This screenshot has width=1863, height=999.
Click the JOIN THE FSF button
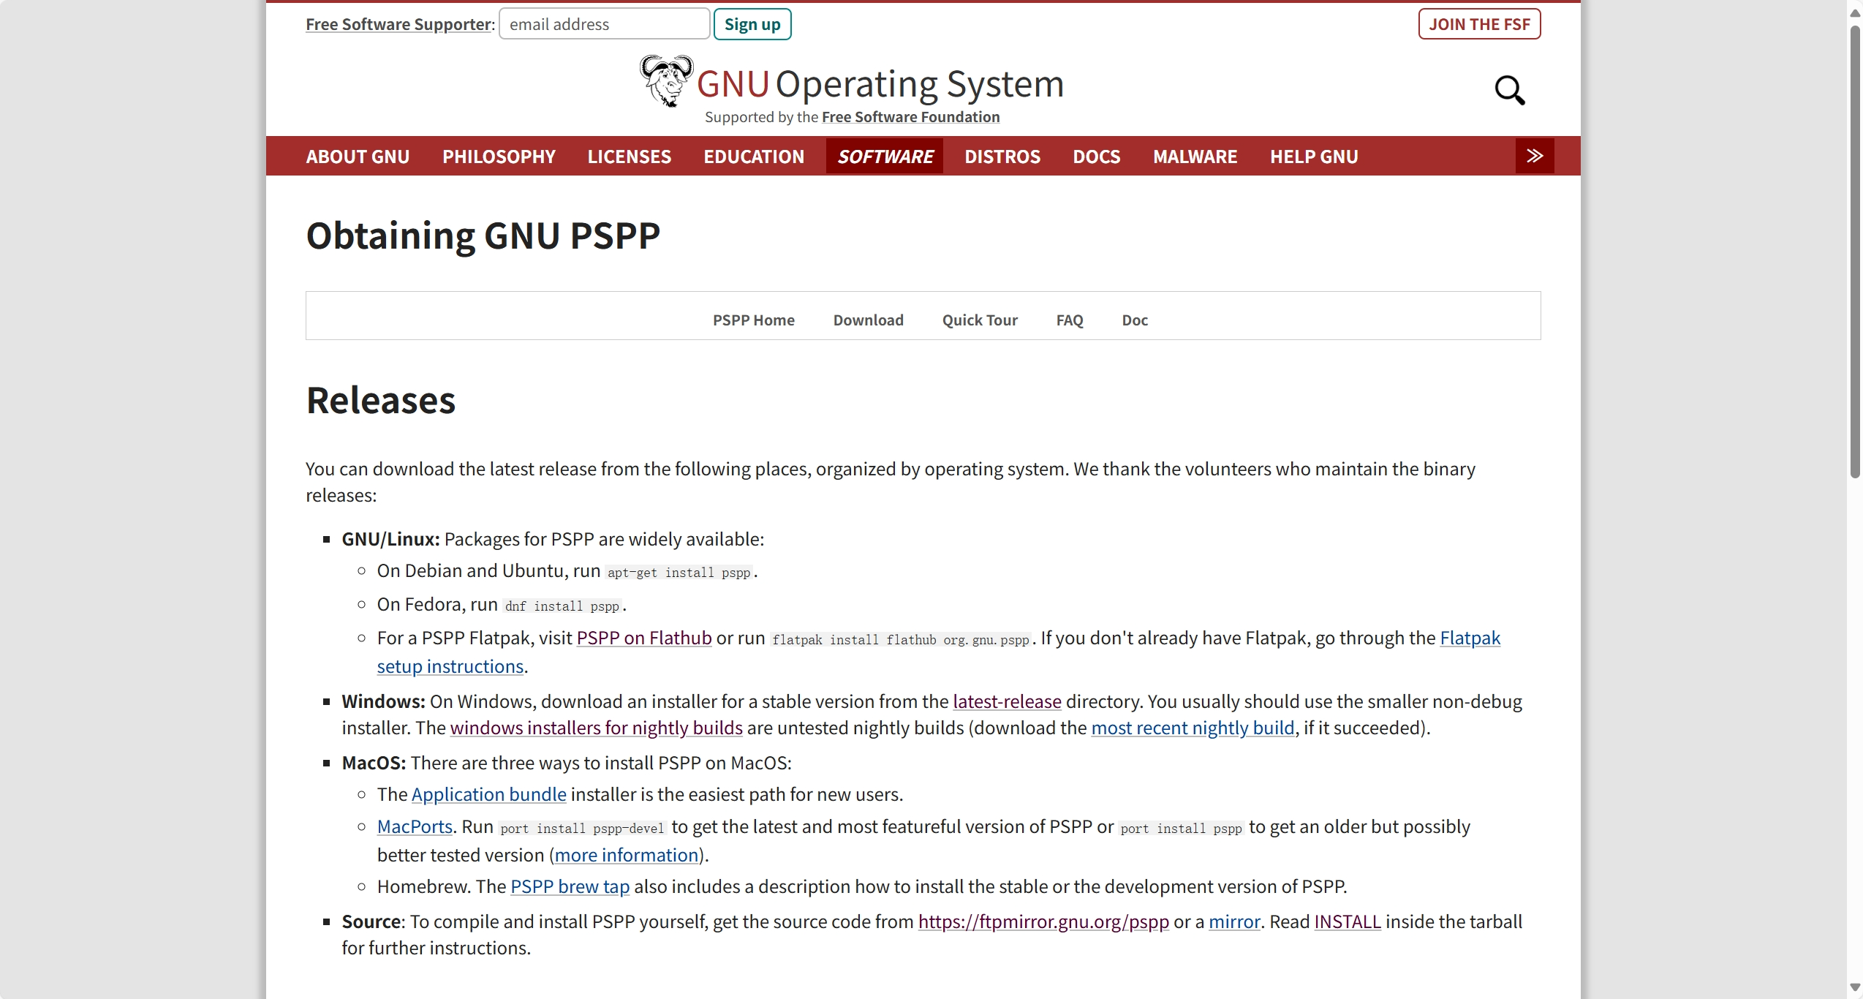pos(1478,23)
